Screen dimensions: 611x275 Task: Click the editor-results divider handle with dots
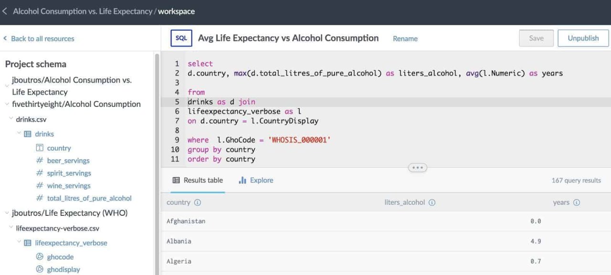coord(418,168)
